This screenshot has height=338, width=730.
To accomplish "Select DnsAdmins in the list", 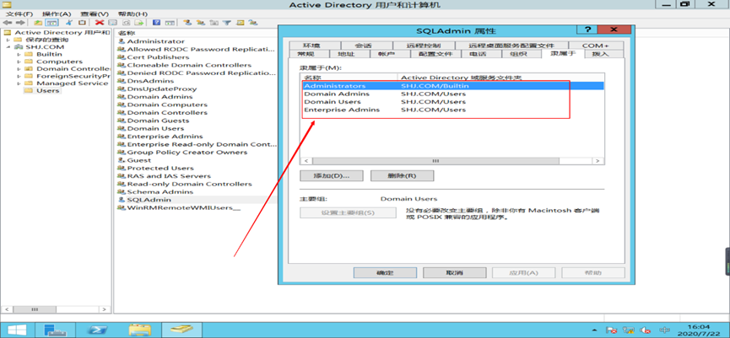I will (x=150, y=81).
